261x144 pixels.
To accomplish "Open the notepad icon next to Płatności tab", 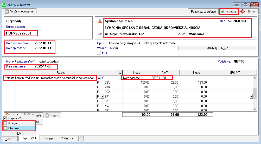I will [81, 138].
